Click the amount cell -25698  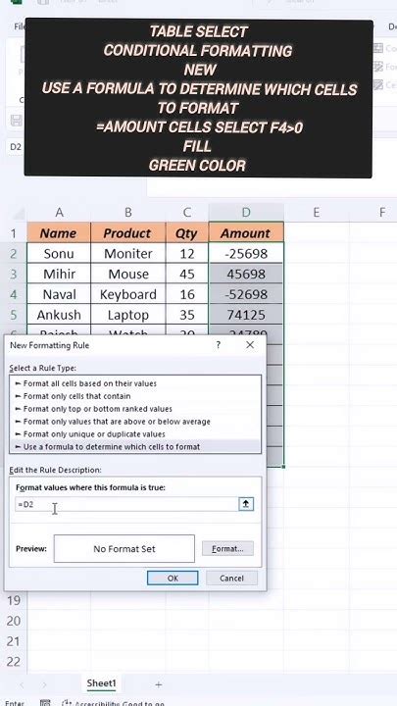coord(246,254)
